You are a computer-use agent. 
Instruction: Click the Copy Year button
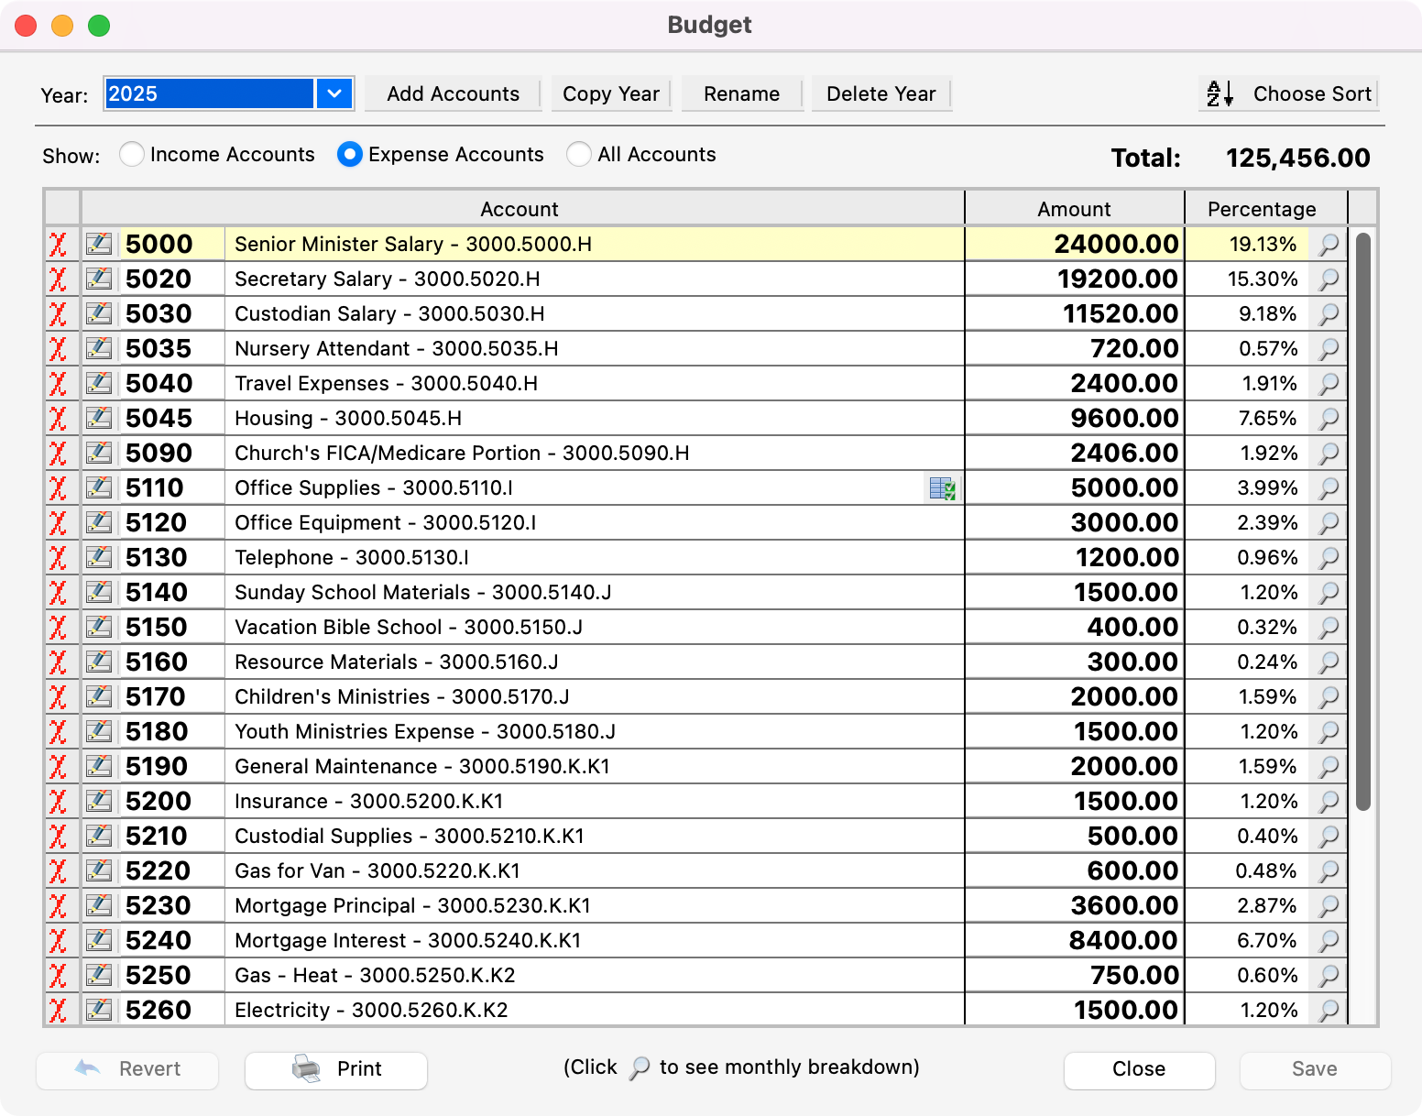(x=611, y=93)
